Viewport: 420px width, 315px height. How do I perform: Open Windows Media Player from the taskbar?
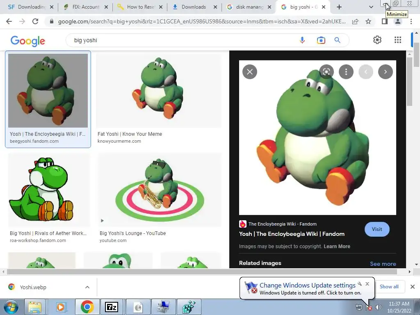coord(61,307)
